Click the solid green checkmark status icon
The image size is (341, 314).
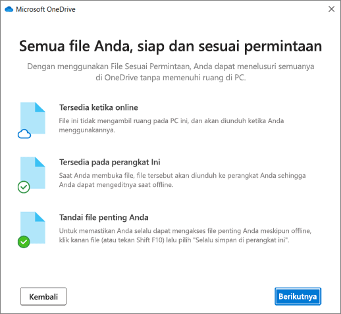coord(24,242)
